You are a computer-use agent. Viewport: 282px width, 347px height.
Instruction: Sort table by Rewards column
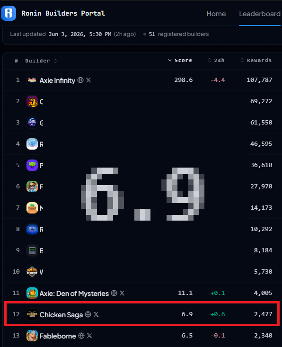tap(256, 60)
